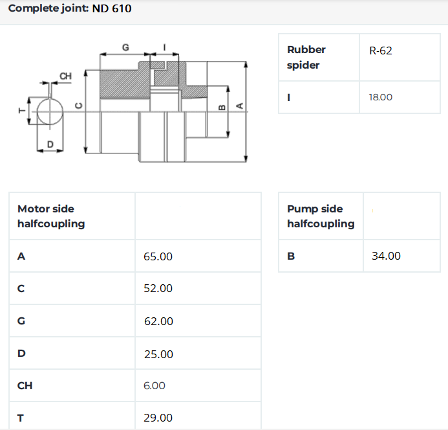
Task: Click the row label CH in table
Action: (25, 385)
